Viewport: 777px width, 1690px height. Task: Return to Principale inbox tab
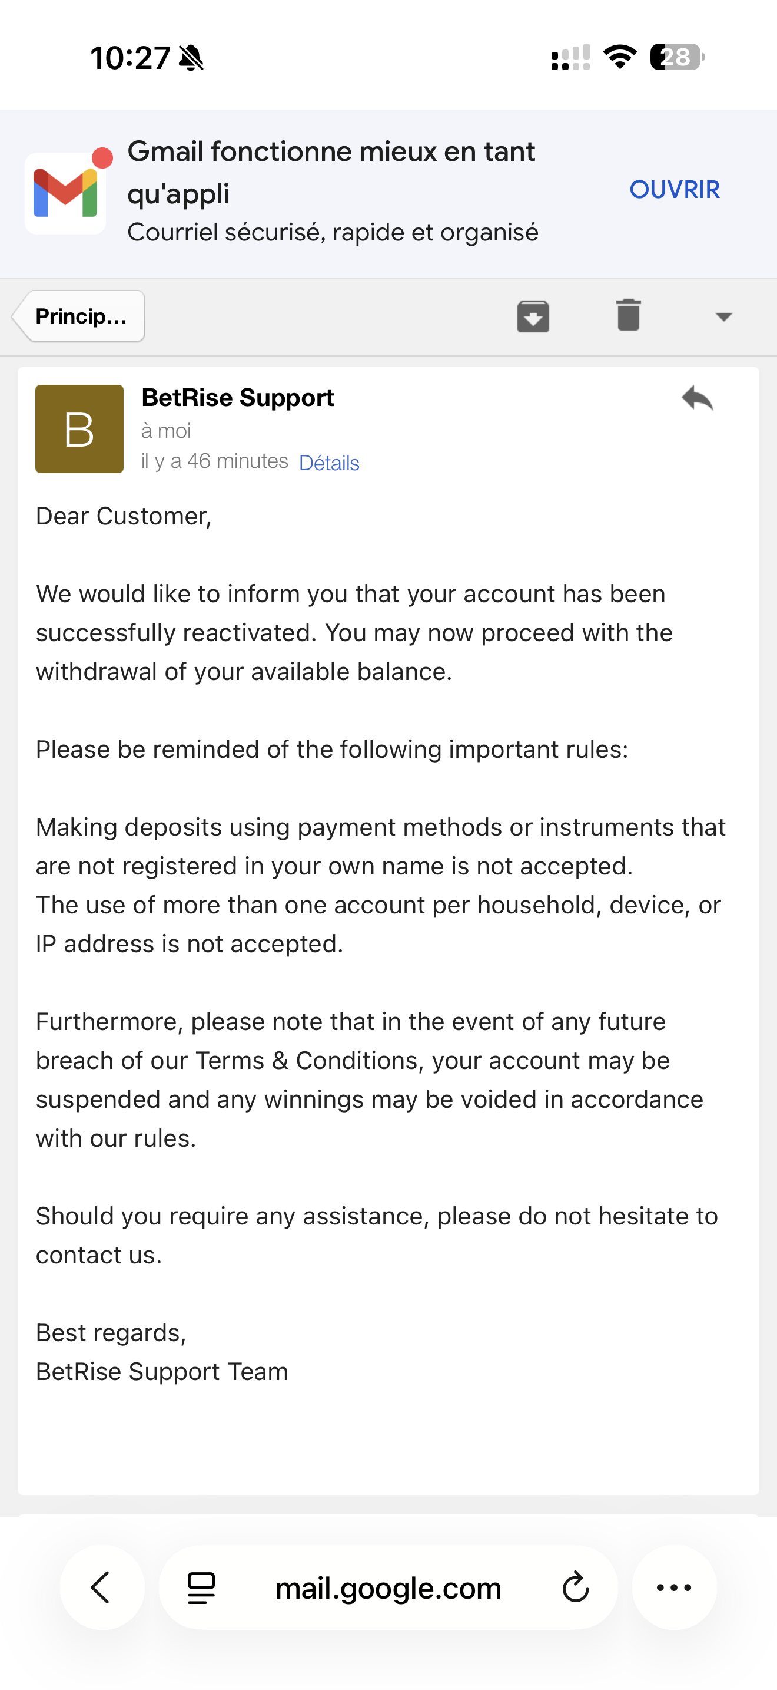point(79,316)
